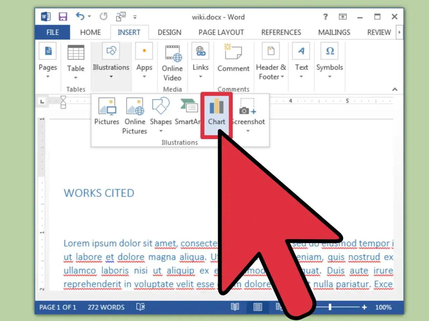429x321 pixels.
Task: Switch to the HOME tab
Action: [90, 32]
